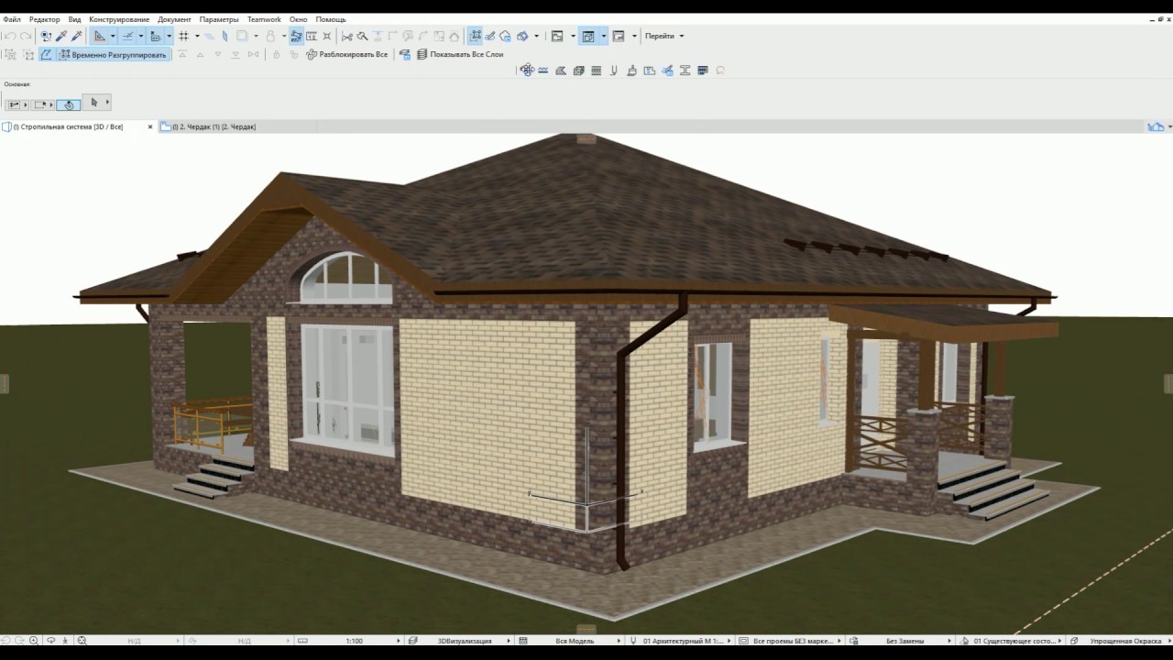1173x660 pixels.
Task: Click 01 Существующее состояние renovation filter
Action: pyautogui.click(x=1014, y=641)
